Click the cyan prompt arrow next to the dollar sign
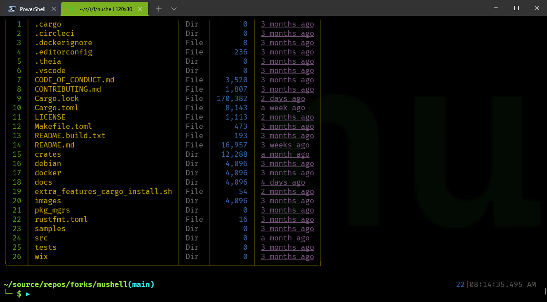 28,294
